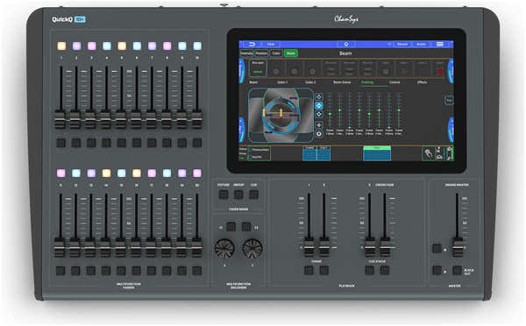
Task: Push the left button under the CHASE faders
Action: [x=309, y=270]
